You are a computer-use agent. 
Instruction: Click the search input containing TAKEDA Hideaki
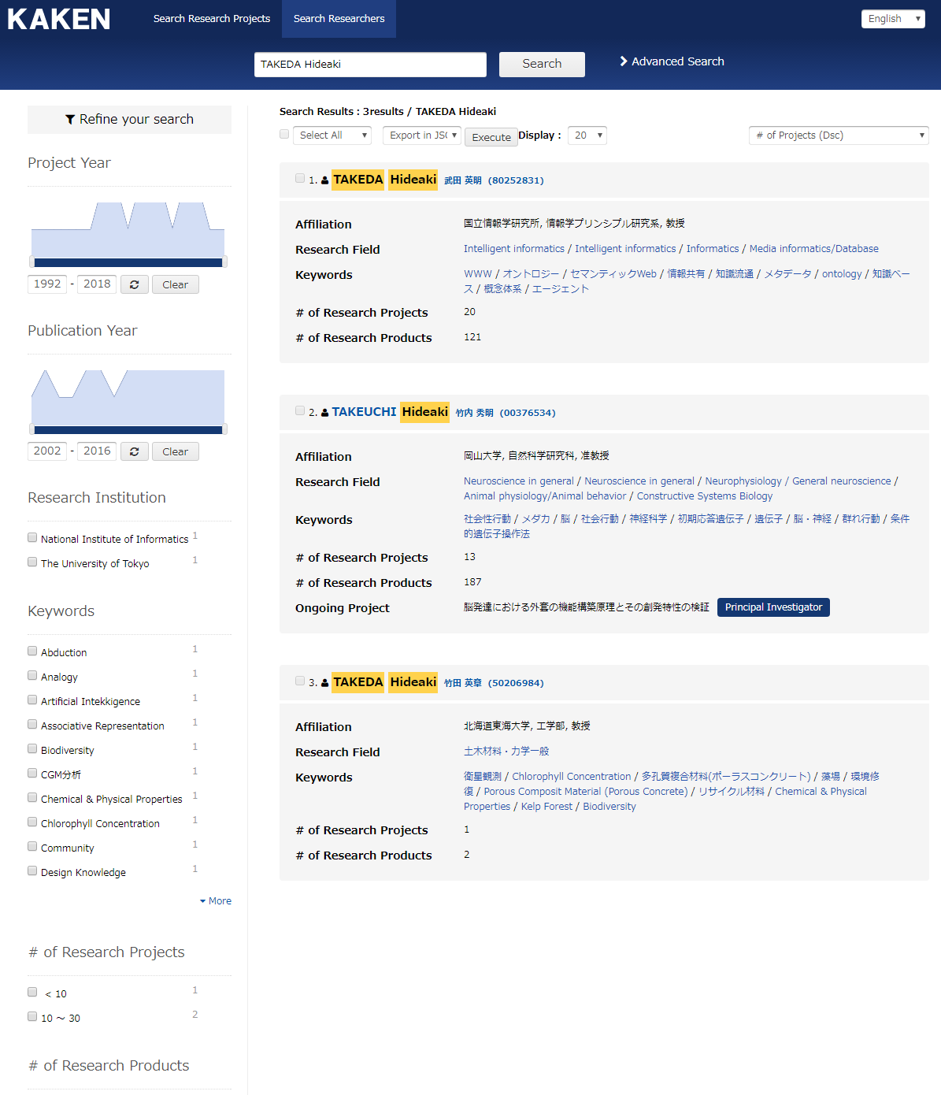(370, 65)
